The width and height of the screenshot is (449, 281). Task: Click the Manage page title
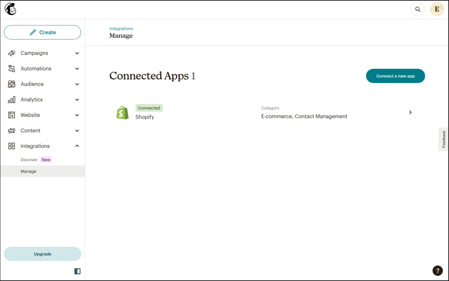pos(121,36)
